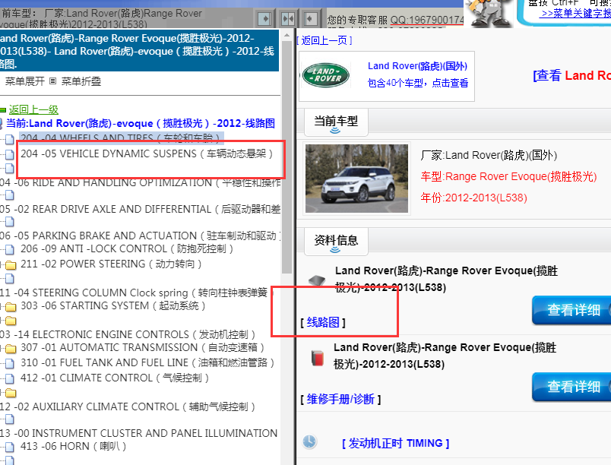
Task: Select 412-02 AUXILIARY CLIMATE CONTROL item
Action: (x=128, y=406)
